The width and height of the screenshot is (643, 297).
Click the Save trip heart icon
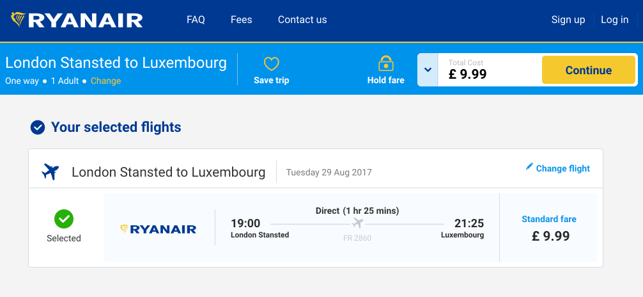(x=271, y=64)
